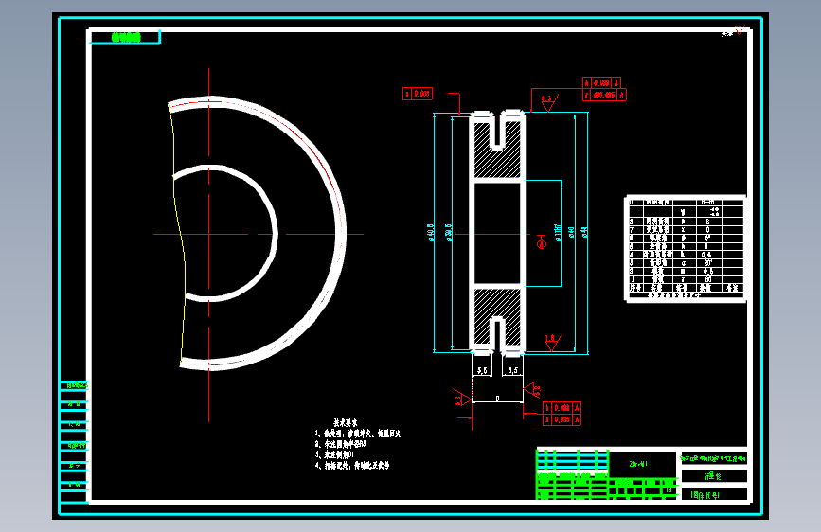Select the bottom 0.035 tolerance frame
The image size is (821, 532).
point(562,419)
